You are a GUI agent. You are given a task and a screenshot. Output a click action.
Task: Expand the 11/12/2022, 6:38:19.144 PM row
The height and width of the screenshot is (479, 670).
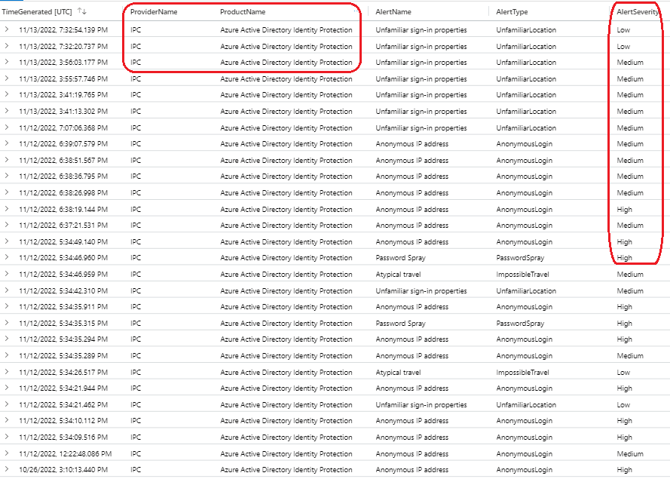tap(7, 210)
